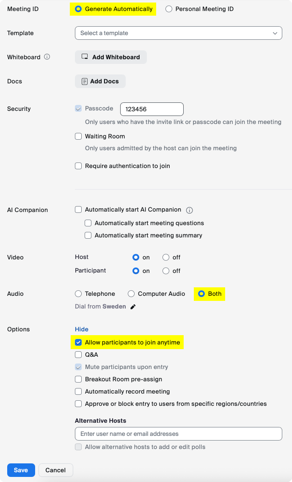Toggle Automatically record meeting checkbox
Screen dimensions: 292x482
click(x=78, y=391)
